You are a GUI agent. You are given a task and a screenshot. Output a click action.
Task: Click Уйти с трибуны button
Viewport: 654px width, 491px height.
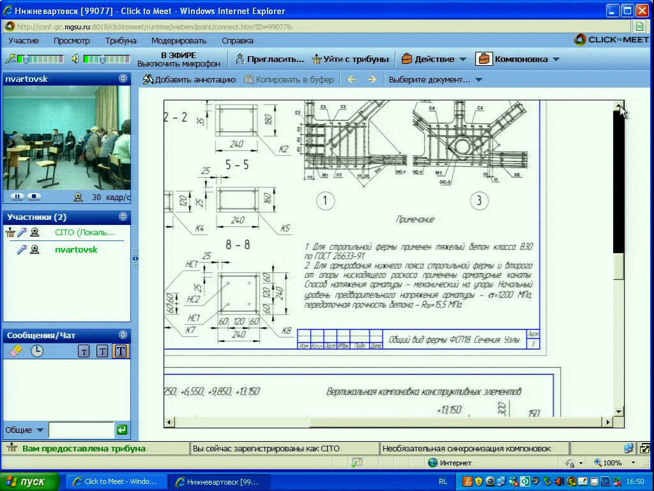(x=351, y=59)
